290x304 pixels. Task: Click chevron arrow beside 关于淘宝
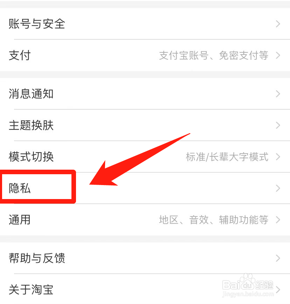click(278, 290)
